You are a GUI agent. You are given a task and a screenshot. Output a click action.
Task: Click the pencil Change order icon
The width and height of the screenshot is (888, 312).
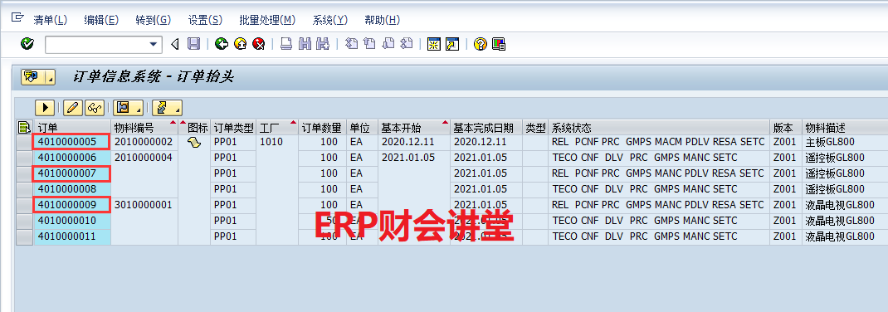pos(73,107)
